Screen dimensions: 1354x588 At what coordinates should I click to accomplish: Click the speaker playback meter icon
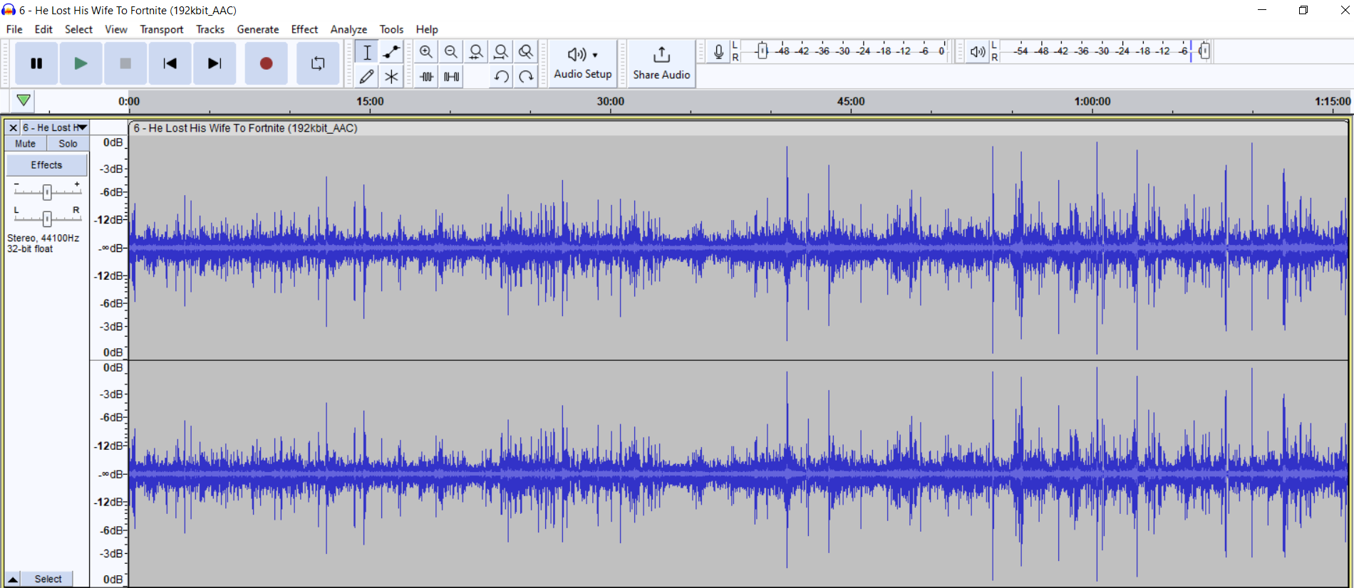point(977,52)
